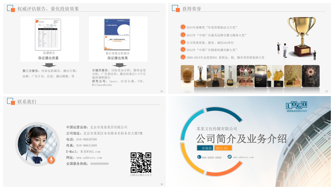
Task: Click the orange number 1 bullet circle
Action: pos(183,27)
